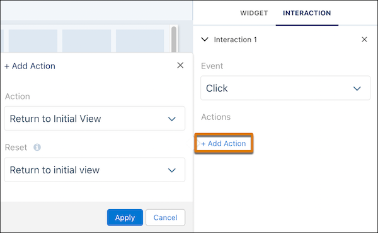
Task: Select the INTERACTION tab
Action: (x=307, y=13)
